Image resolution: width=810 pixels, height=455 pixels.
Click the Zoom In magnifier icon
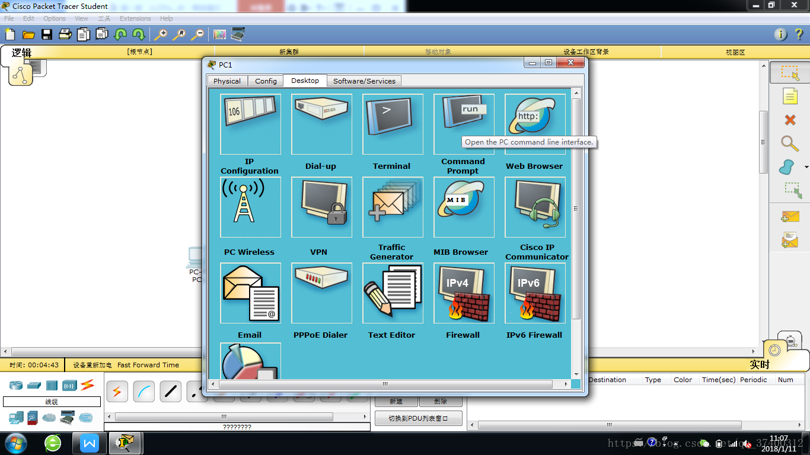tap(161, 34)
